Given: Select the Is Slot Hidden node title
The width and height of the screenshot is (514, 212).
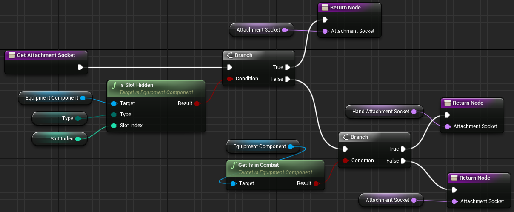Looking at the screenshot, I should point(136,85).
